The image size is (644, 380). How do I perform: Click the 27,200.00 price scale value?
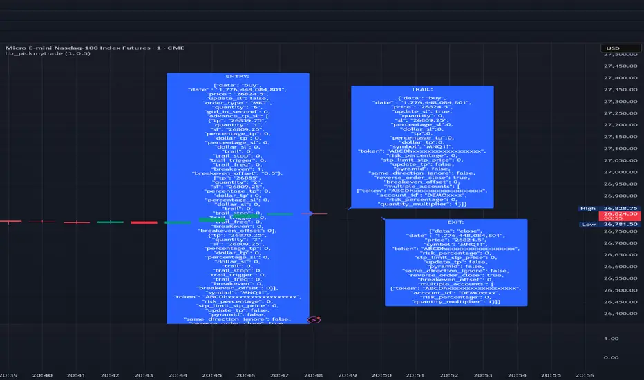click(x=621, y=125)
